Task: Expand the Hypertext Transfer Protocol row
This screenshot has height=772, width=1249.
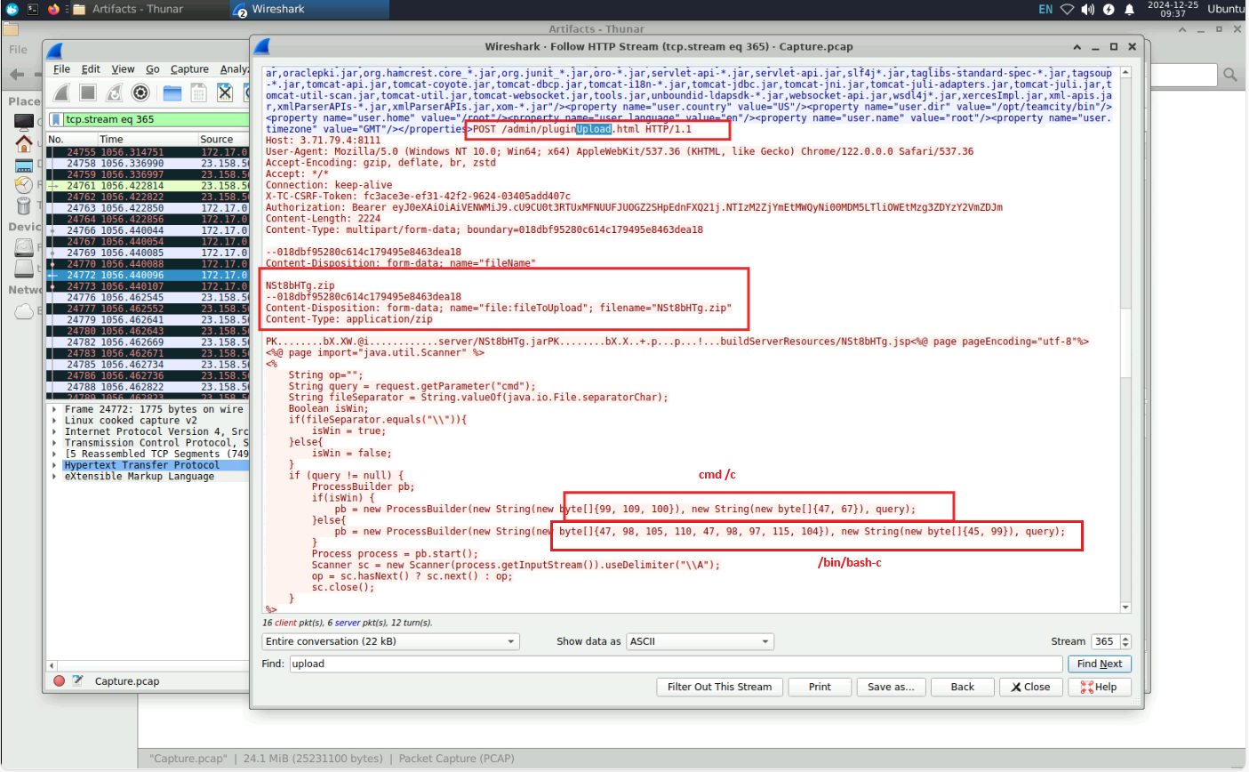Action: click(x=55, y=465)
